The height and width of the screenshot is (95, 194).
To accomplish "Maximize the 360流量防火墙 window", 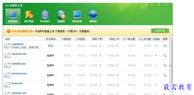I will (x=159, y=5).
